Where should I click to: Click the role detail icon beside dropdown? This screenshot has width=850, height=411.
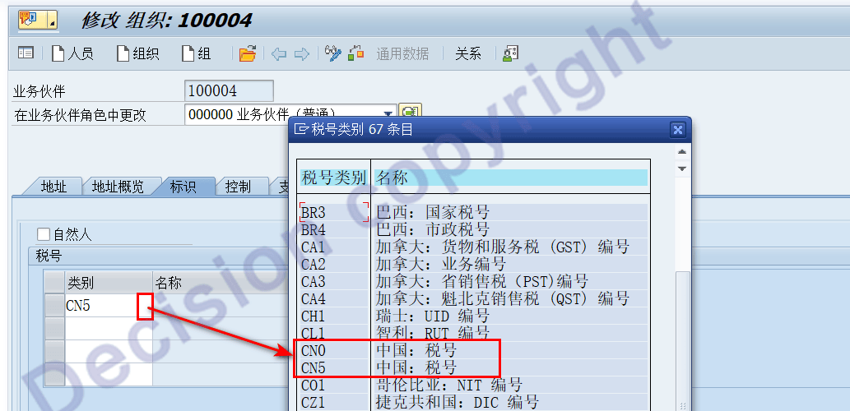tap(410, 113)
